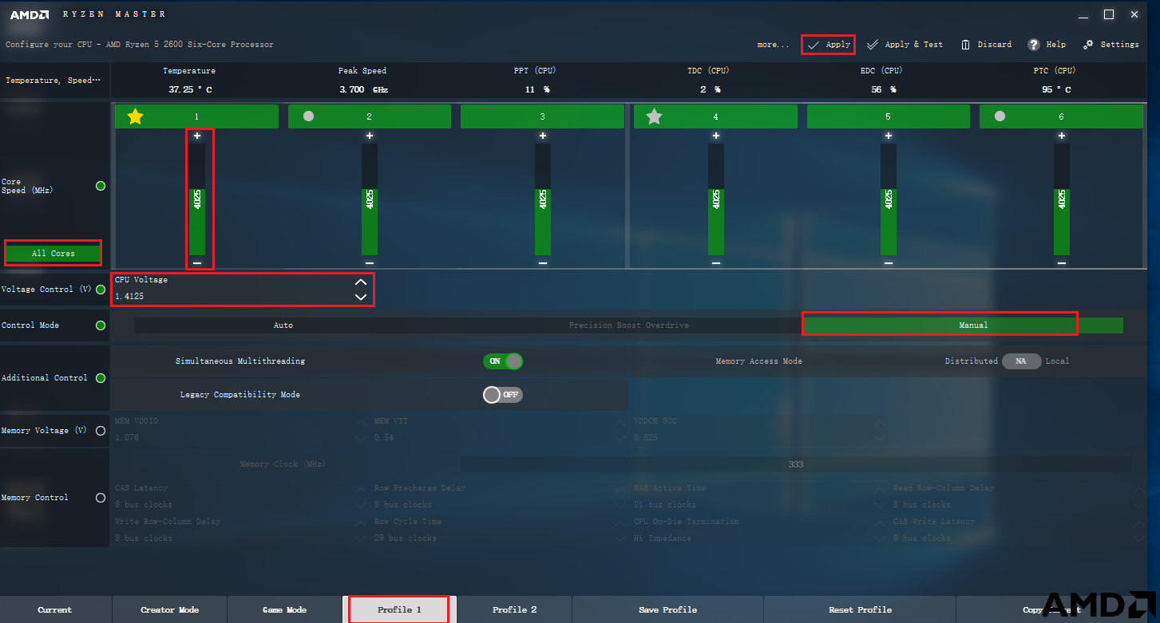The height and width of the screenshot is (623, 1160).
Task: Increase core 4 speed with plus icon
Action: 716,136
